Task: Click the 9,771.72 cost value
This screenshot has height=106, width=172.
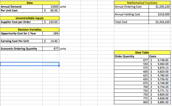Action: pyautogui.click(x=159, y=91)
